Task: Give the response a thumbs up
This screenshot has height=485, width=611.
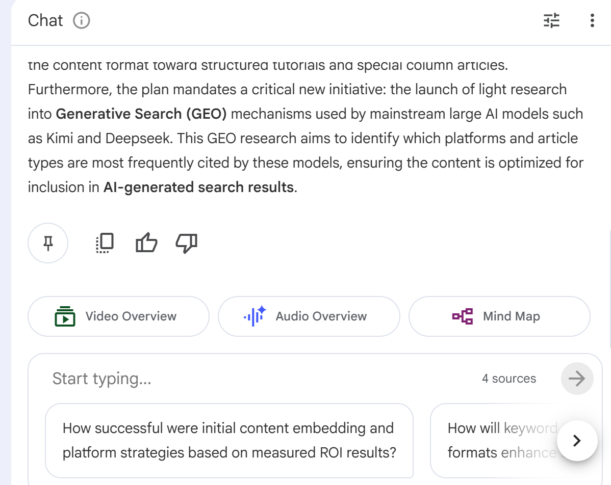Action: coord(146,244)
